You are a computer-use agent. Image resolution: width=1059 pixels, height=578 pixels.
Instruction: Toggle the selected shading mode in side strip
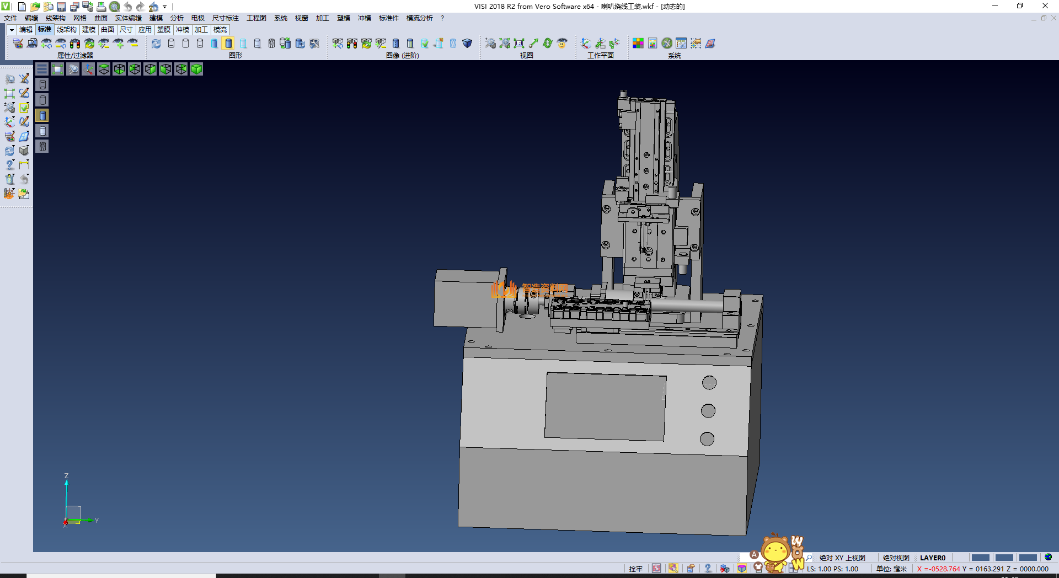point(42,115)
